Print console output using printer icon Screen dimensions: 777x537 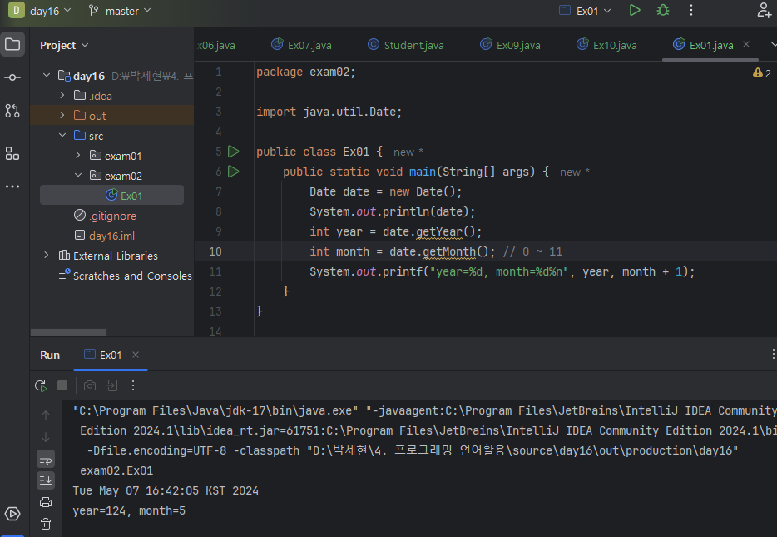[46, 501]
